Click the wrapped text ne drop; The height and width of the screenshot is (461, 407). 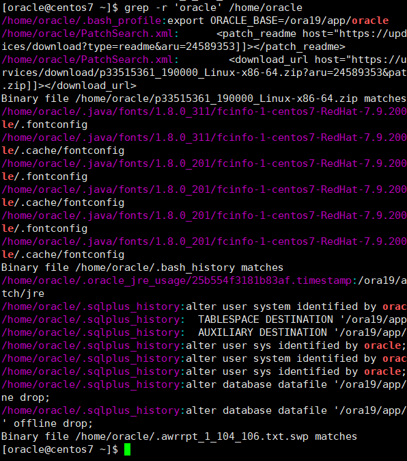click(x=26, y=397)
